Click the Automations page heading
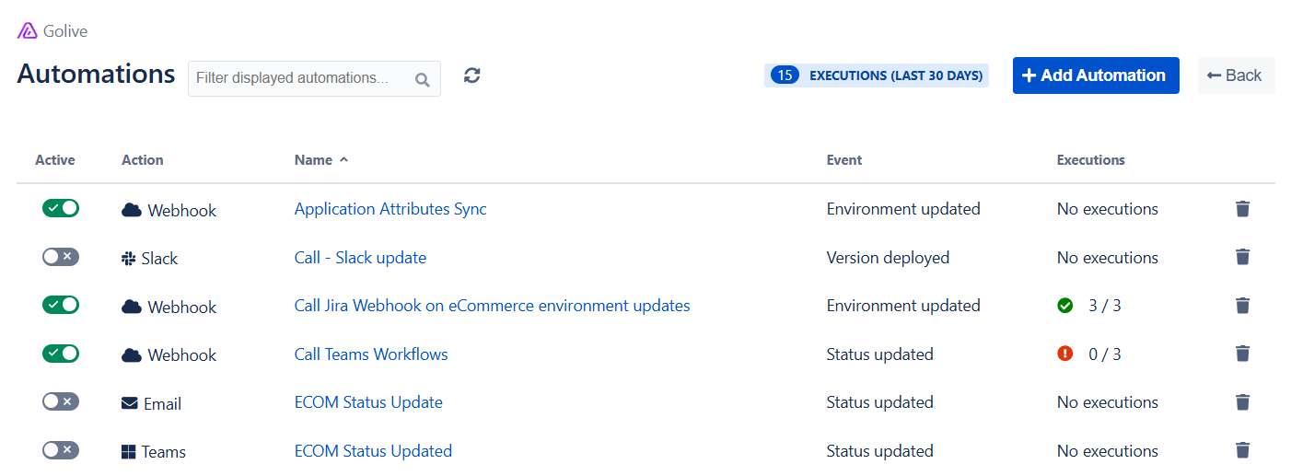Image resolution: width=1291 pixels, height=476 pixels. click(96, 74)
